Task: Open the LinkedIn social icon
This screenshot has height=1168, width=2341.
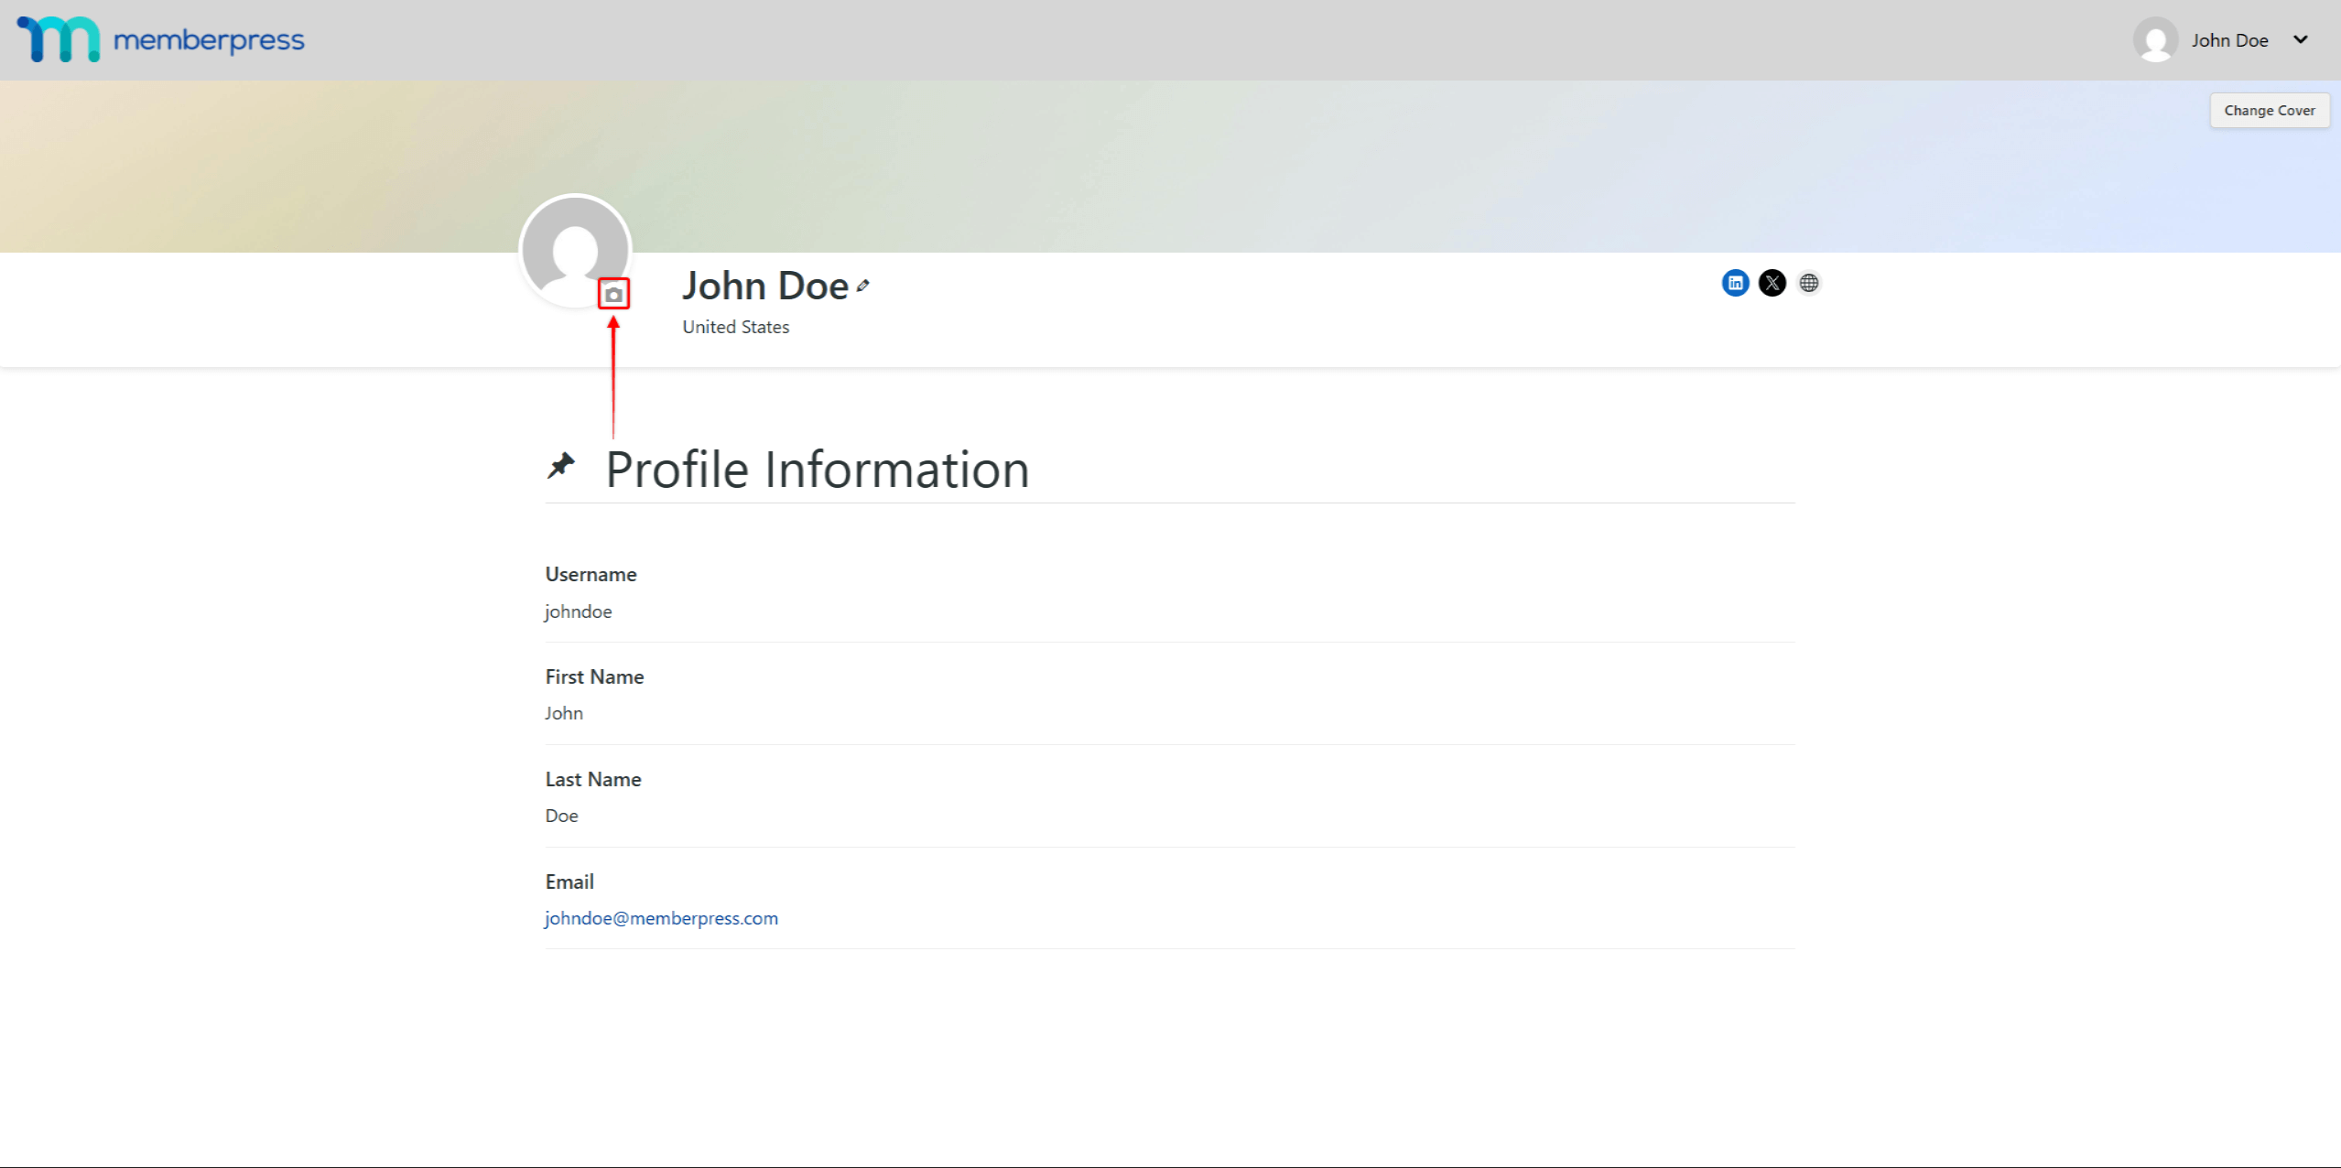Action: point(1735,283)
